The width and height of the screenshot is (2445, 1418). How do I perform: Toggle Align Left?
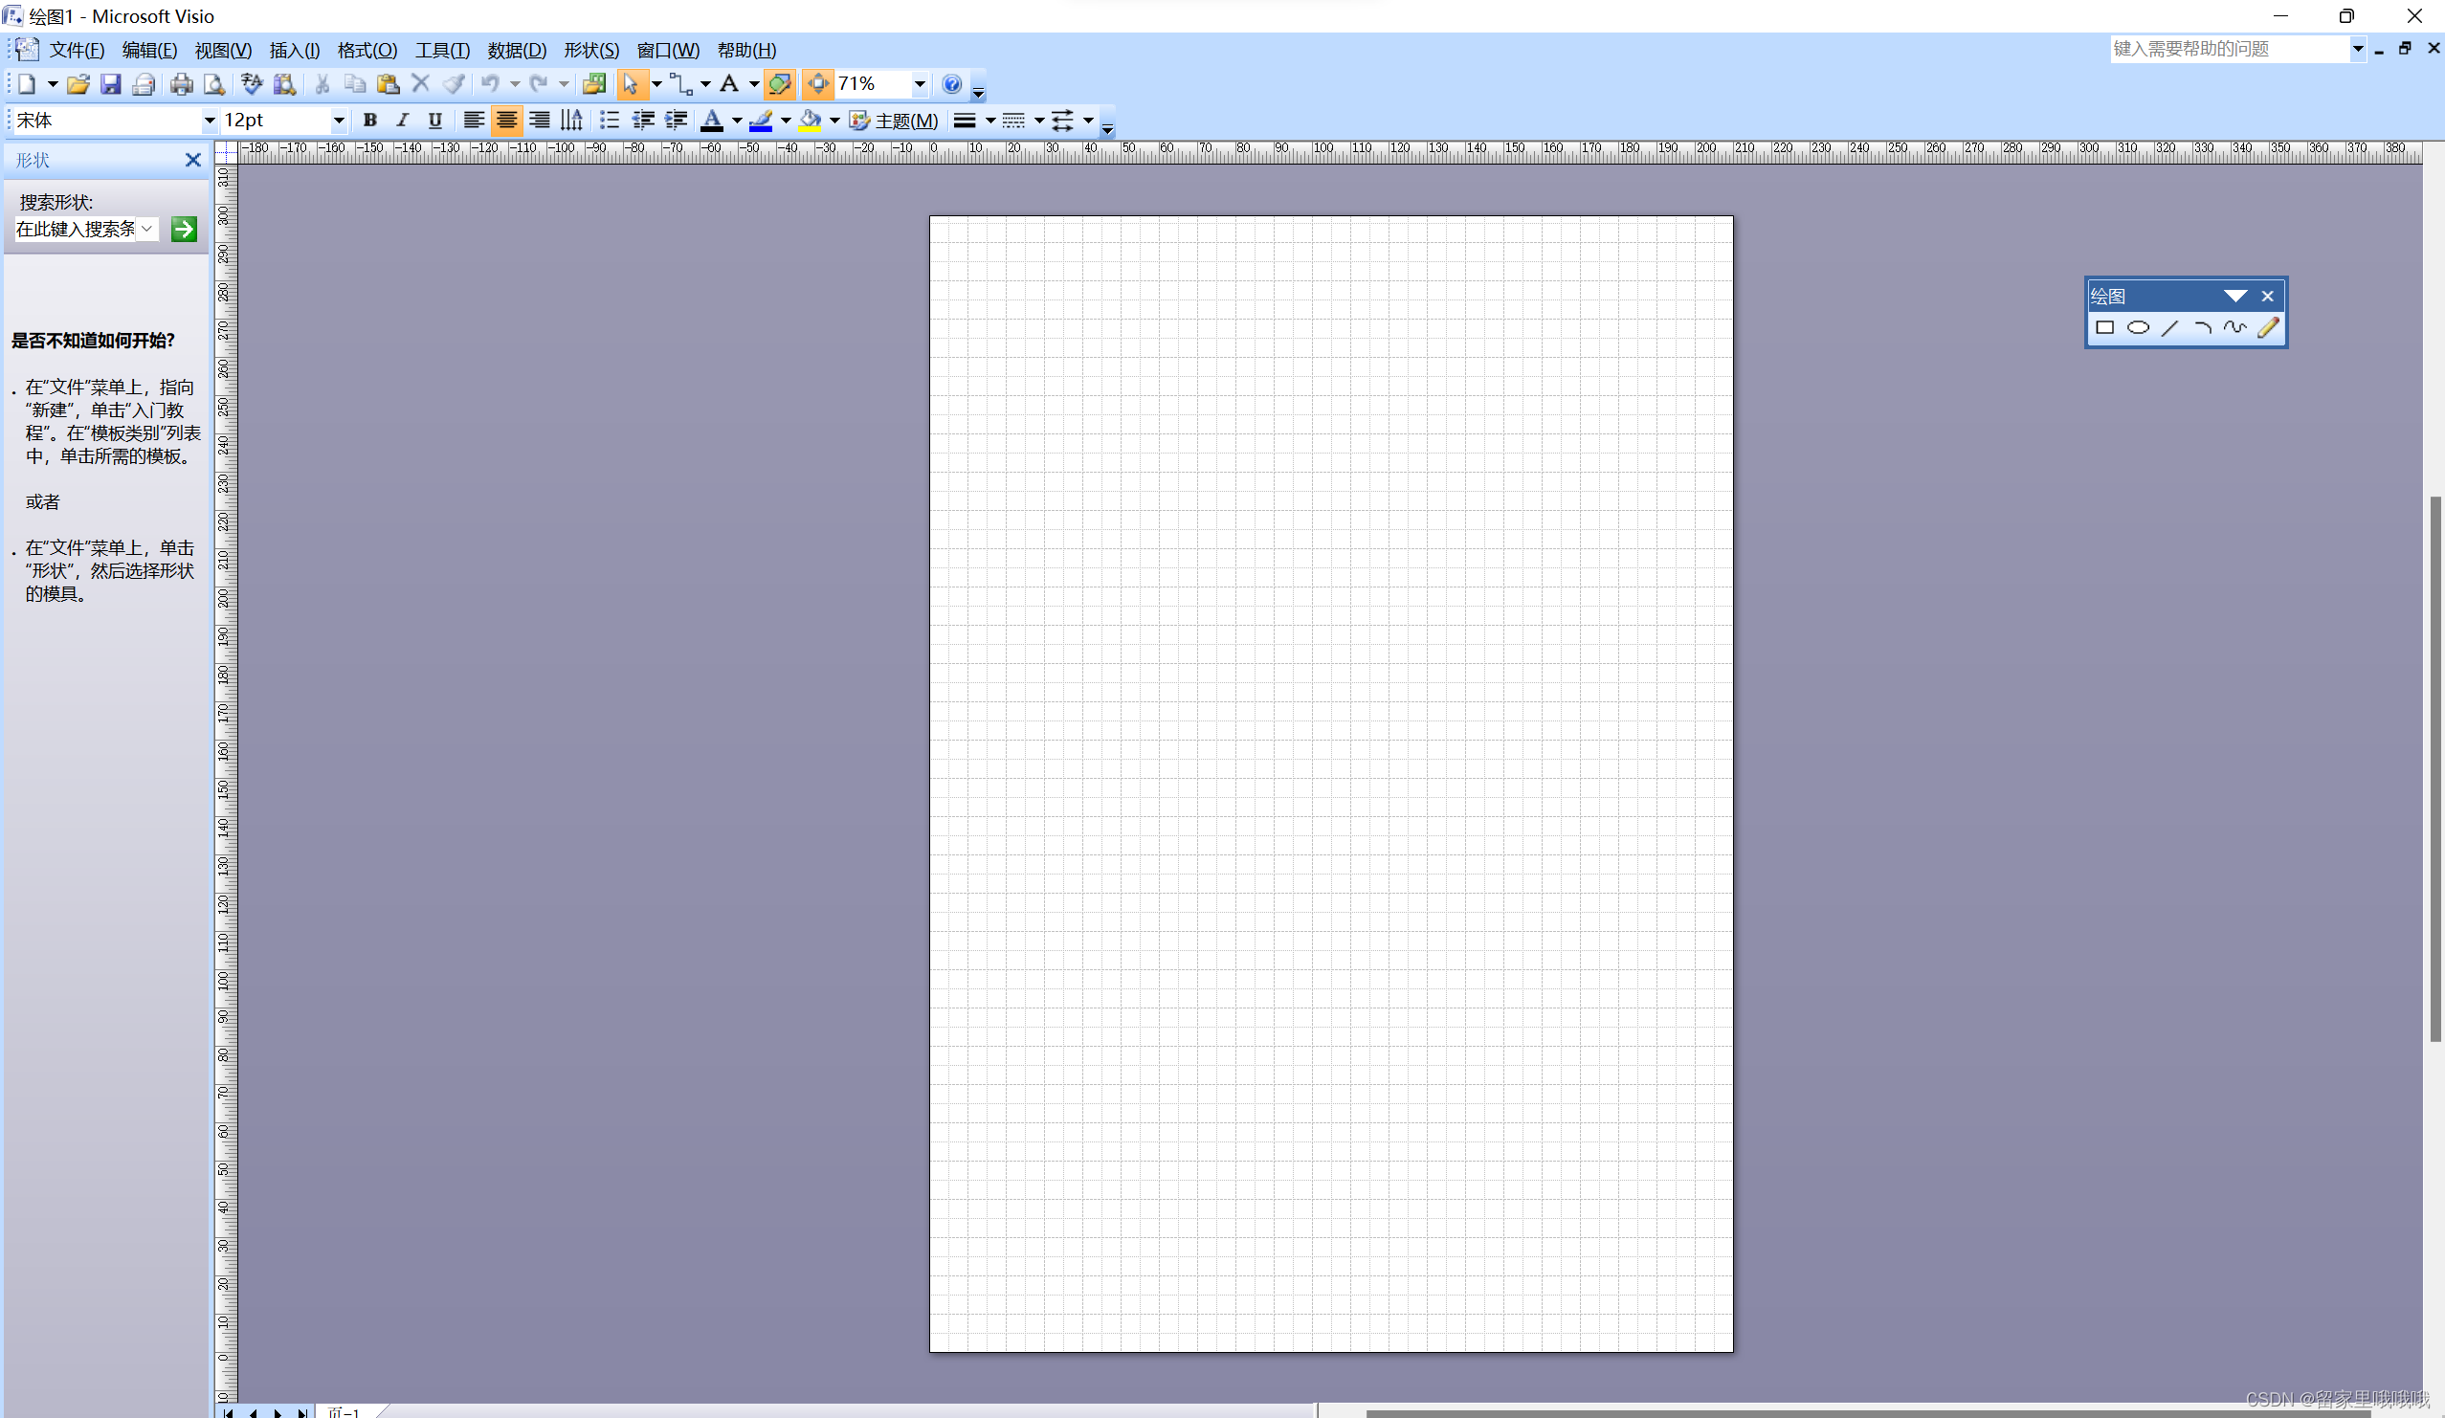[x=474, y=121]
